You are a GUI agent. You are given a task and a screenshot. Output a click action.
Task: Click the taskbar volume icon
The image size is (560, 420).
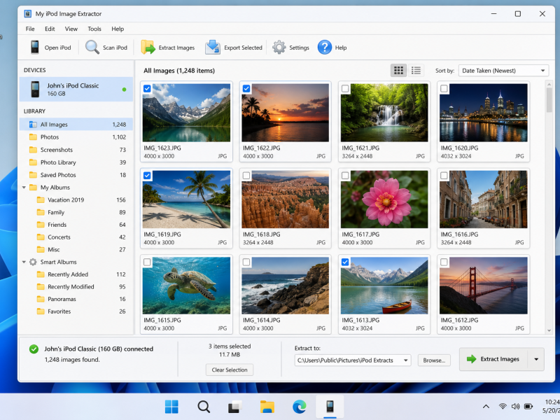[515, 407]
